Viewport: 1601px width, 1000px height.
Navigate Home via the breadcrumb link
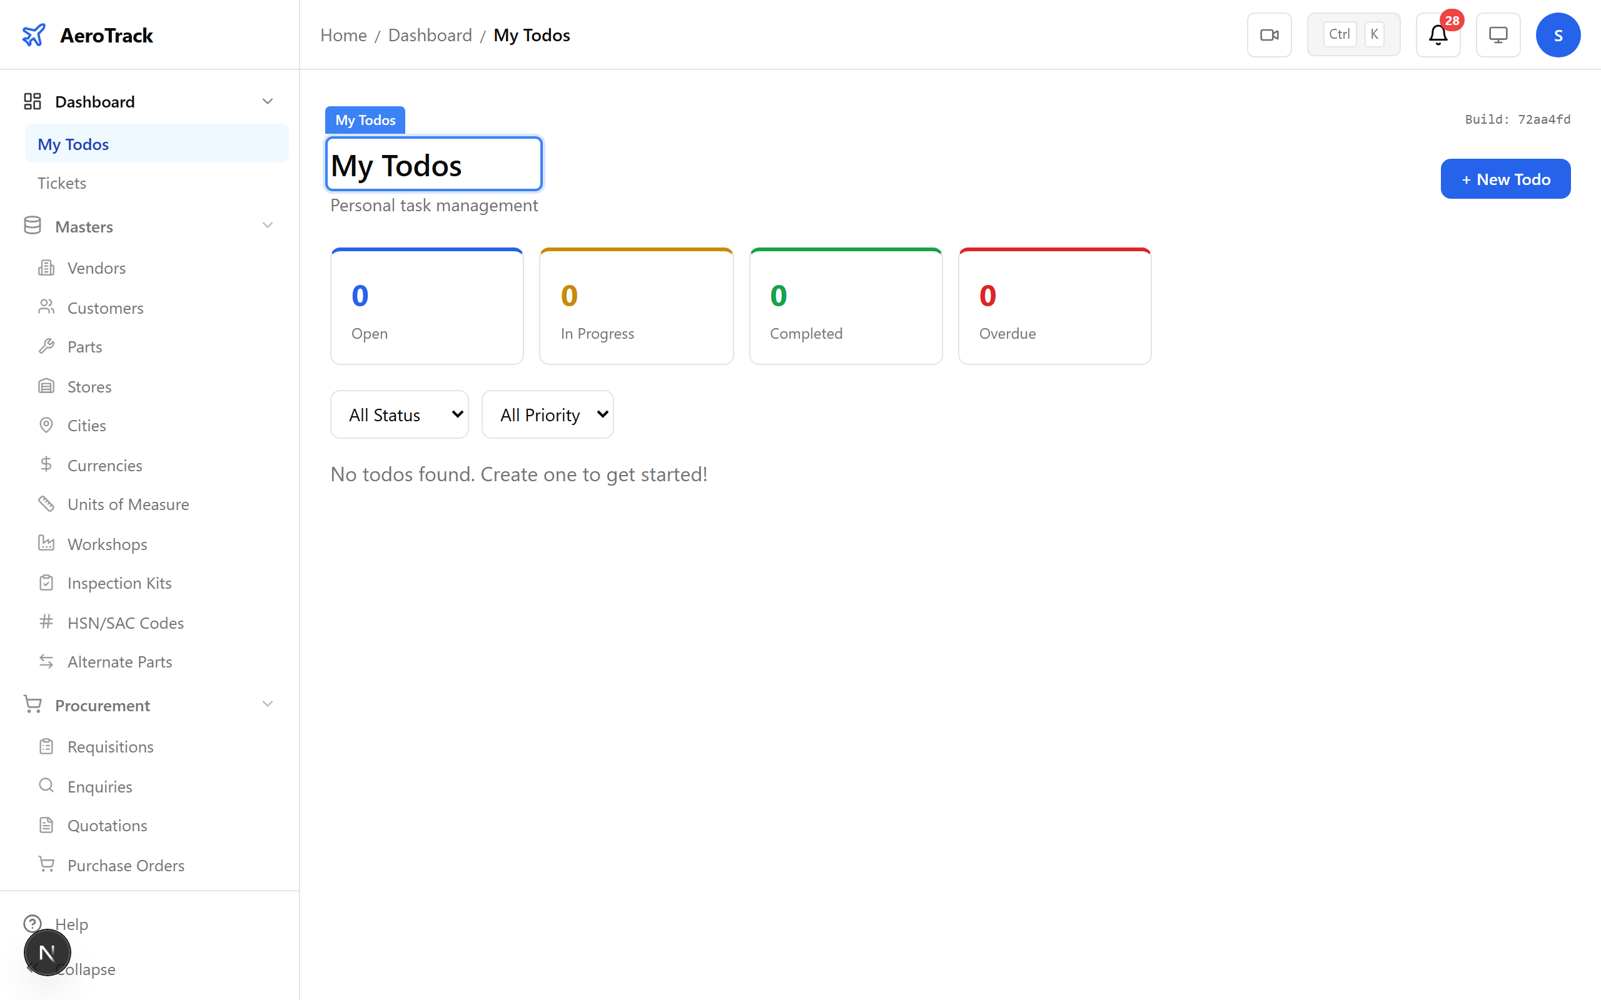coord(343,34)
